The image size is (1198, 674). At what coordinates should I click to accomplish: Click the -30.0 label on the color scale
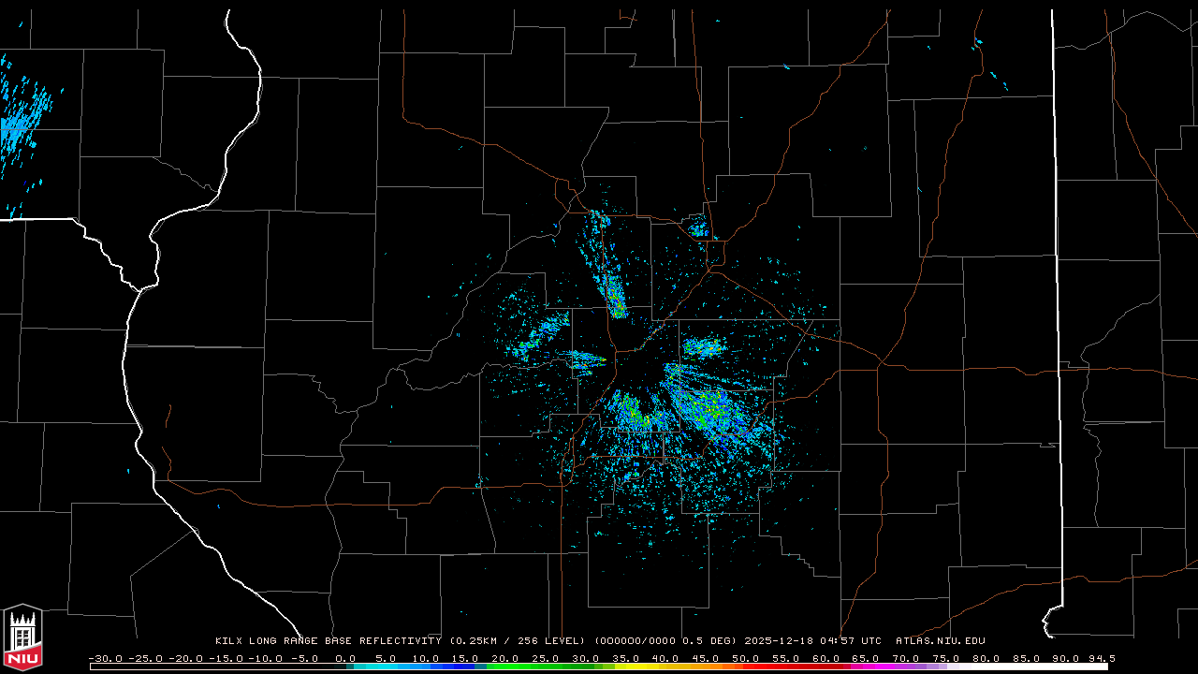(x=103, y=658)
